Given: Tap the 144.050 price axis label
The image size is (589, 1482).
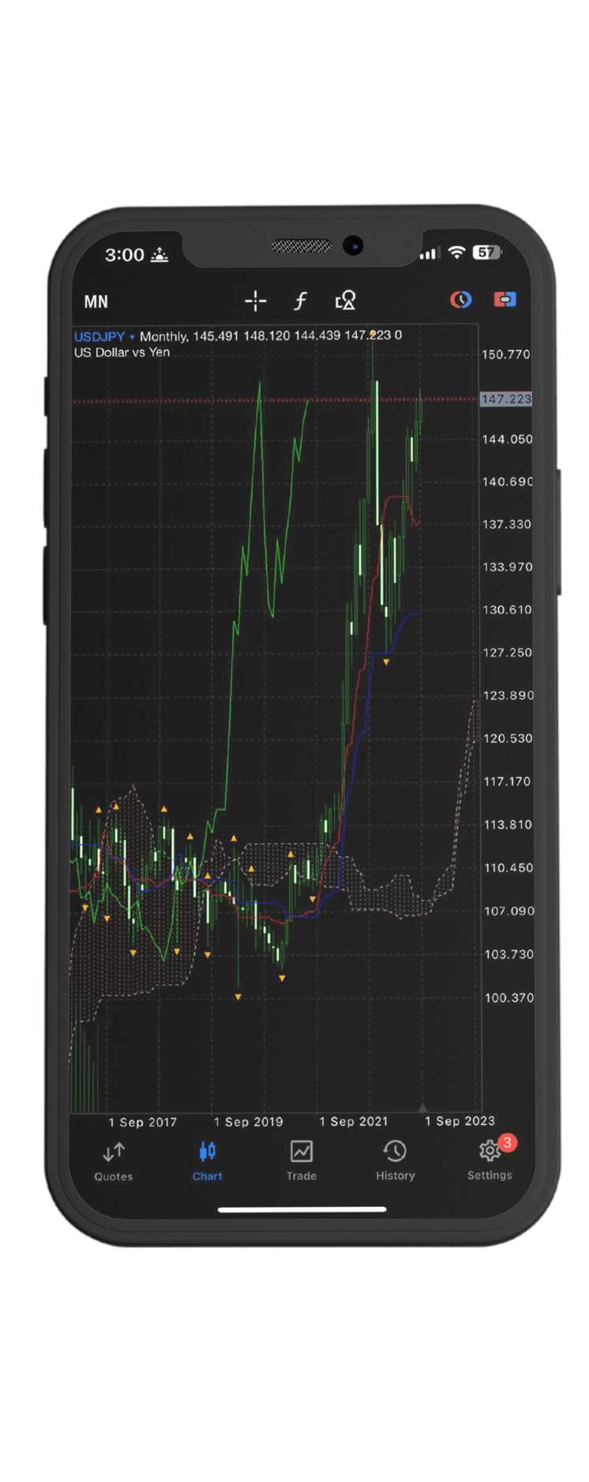Looking at the screenshot, I should [x=507, y=439].
